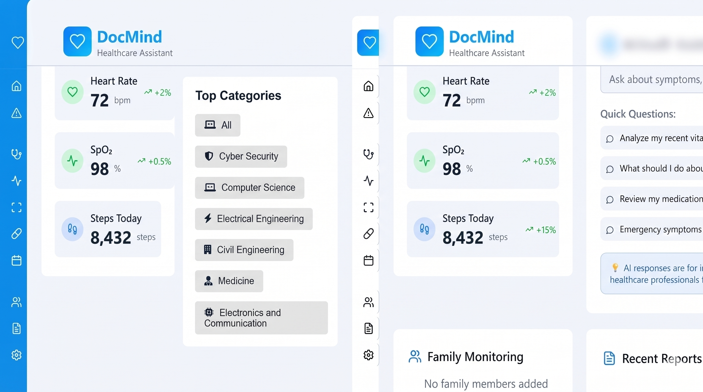The image size is (703, 392).
Task: Focus the 'Ask about symptoms' input field
Action: [x=652, y=80]
